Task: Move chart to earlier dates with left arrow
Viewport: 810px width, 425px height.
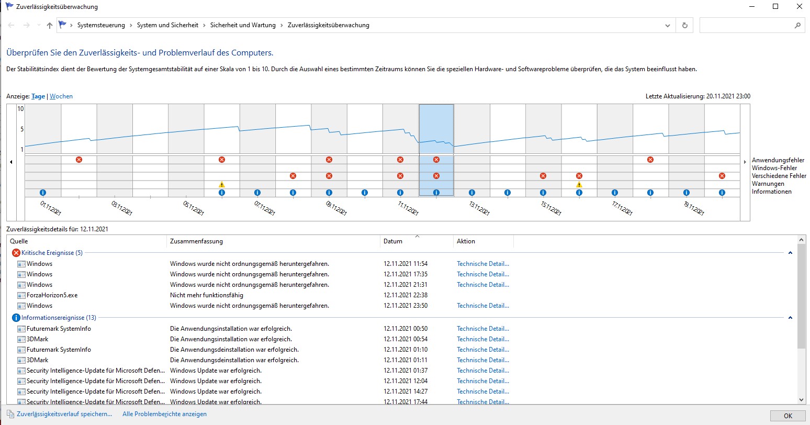Action: [x=12, y=162]
